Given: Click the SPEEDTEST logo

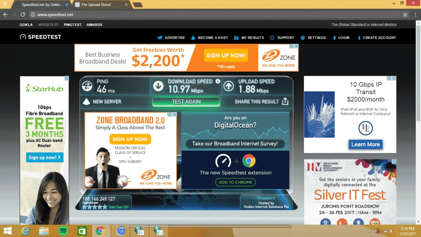Looking at the screenshot, I should tap(40, 37).
